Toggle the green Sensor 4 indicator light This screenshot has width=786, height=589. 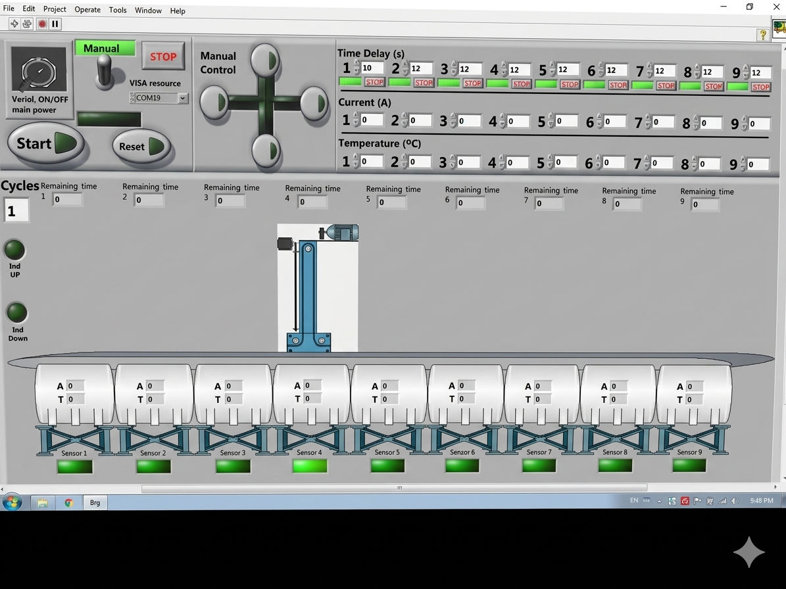tap(310, 466)
